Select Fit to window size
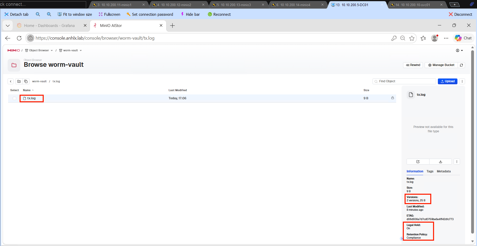The height and width of the screenshot is (246, 477). point(75,14)
